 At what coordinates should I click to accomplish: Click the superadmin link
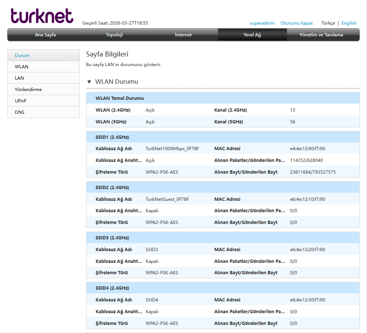tap(262, 23)
